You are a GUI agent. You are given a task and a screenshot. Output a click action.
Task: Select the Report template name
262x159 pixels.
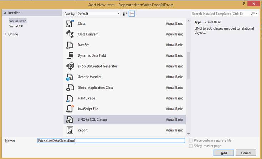click(x=83, y=130)
